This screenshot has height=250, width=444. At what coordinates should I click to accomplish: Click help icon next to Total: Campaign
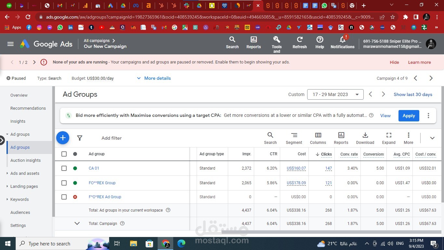122,223
